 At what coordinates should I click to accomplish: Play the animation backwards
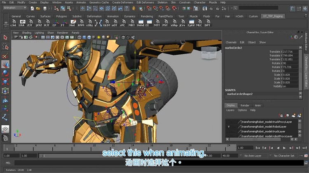[278, 148]
